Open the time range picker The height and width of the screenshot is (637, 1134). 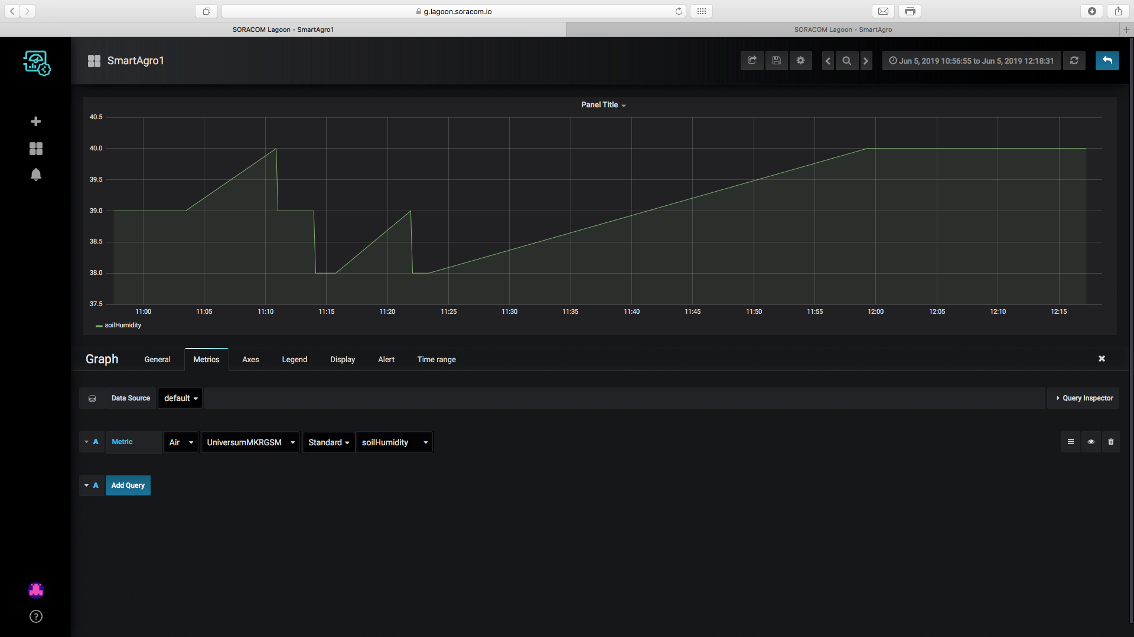972,61
